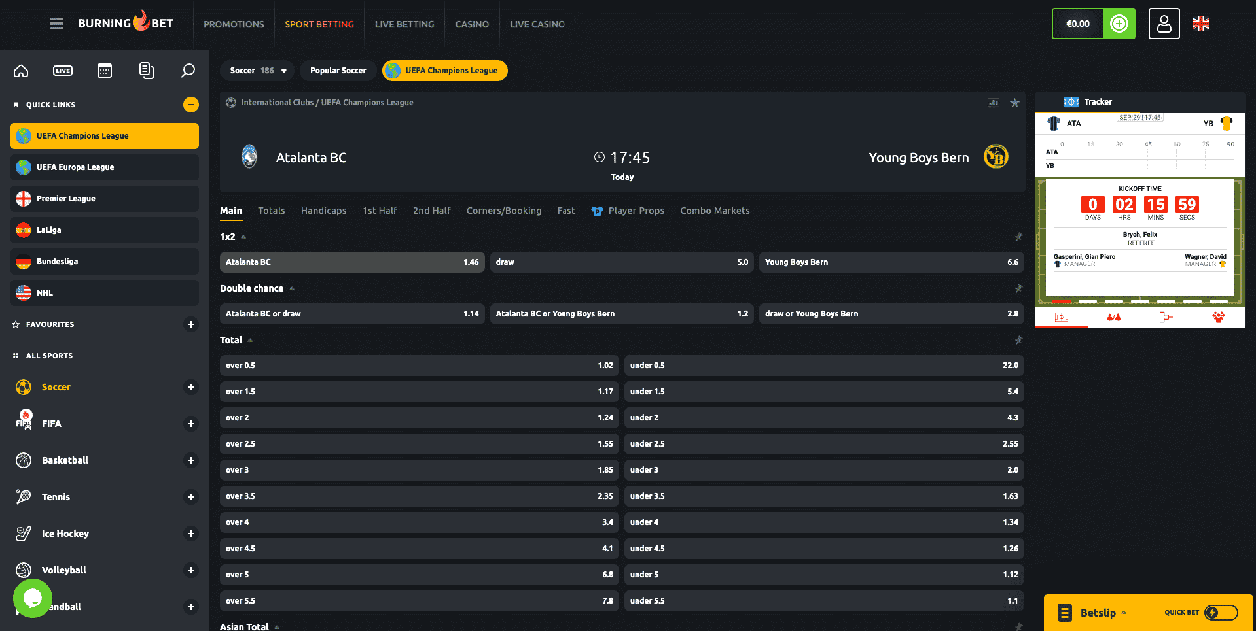Image resolution: width=1256 pixels, height=631 pixels.
Task: Click the green deposit plus button
Action: [x=1119, y=24]
